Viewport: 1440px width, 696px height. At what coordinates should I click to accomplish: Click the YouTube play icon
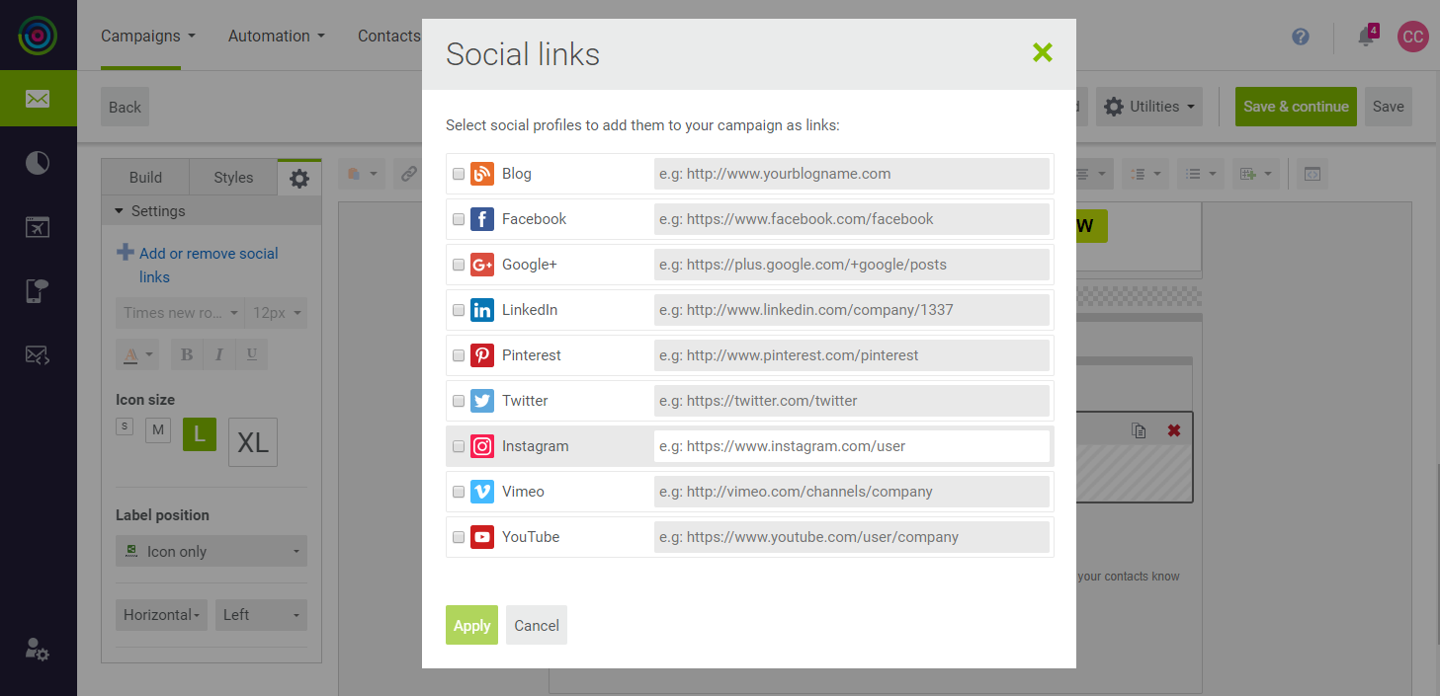(x=482, y=537)
